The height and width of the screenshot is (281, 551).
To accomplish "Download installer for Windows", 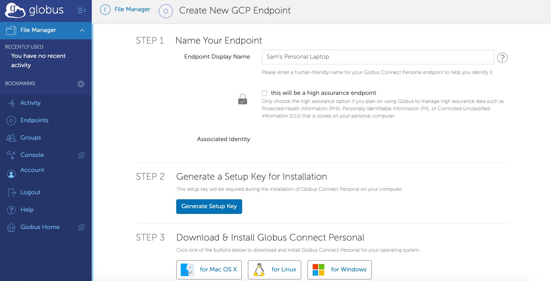I will (x=339, y=269).
